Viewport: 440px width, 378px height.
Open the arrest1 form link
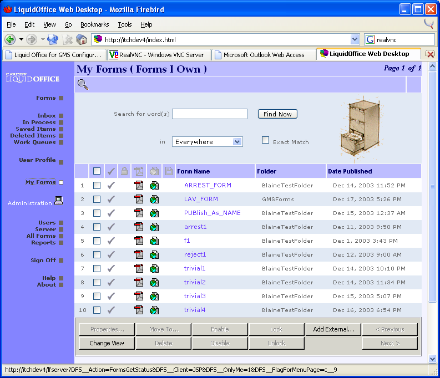pos(195,227)
